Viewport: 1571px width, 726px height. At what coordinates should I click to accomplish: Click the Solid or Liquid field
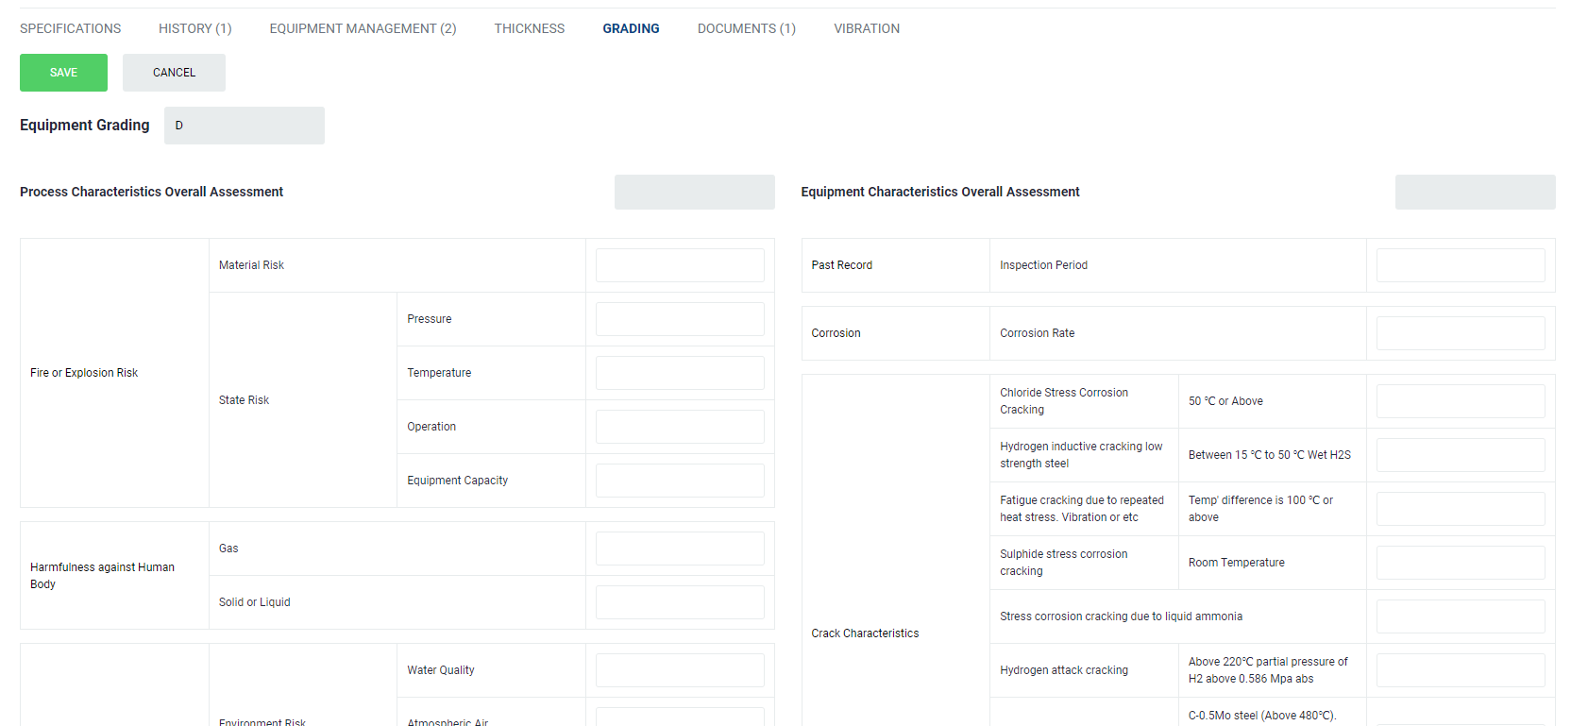(679, 602)
